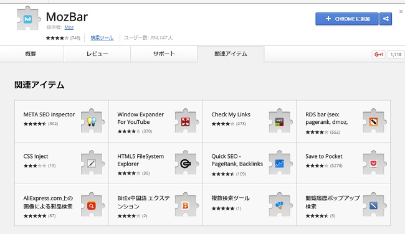Switch to the レビュー tab

(97, 54)
